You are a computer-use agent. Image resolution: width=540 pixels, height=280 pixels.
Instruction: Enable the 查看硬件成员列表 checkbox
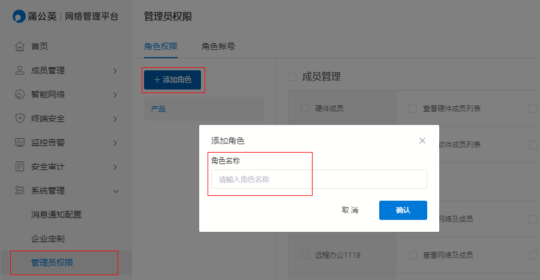[x=413, y=109]
